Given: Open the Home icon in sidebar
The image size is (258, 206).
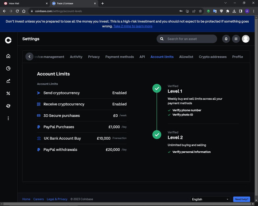Looking at the screenshot, I should pyautogui.click(x=8, y=56).
